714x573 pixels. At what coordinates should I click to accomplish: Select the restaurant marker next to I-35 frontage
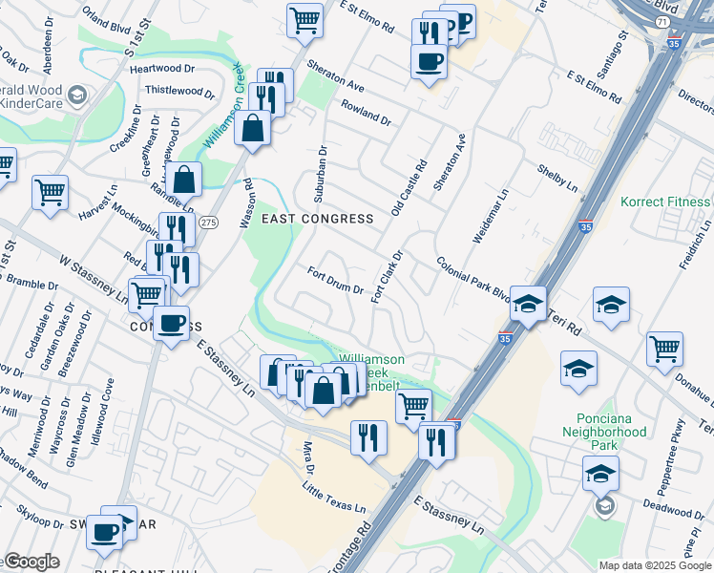pos(436,440)
